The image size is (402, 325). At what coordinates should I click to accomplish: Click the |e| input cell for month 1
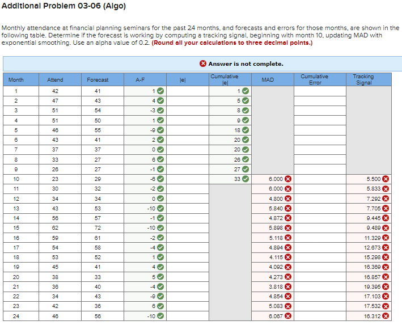coord(188,91)
